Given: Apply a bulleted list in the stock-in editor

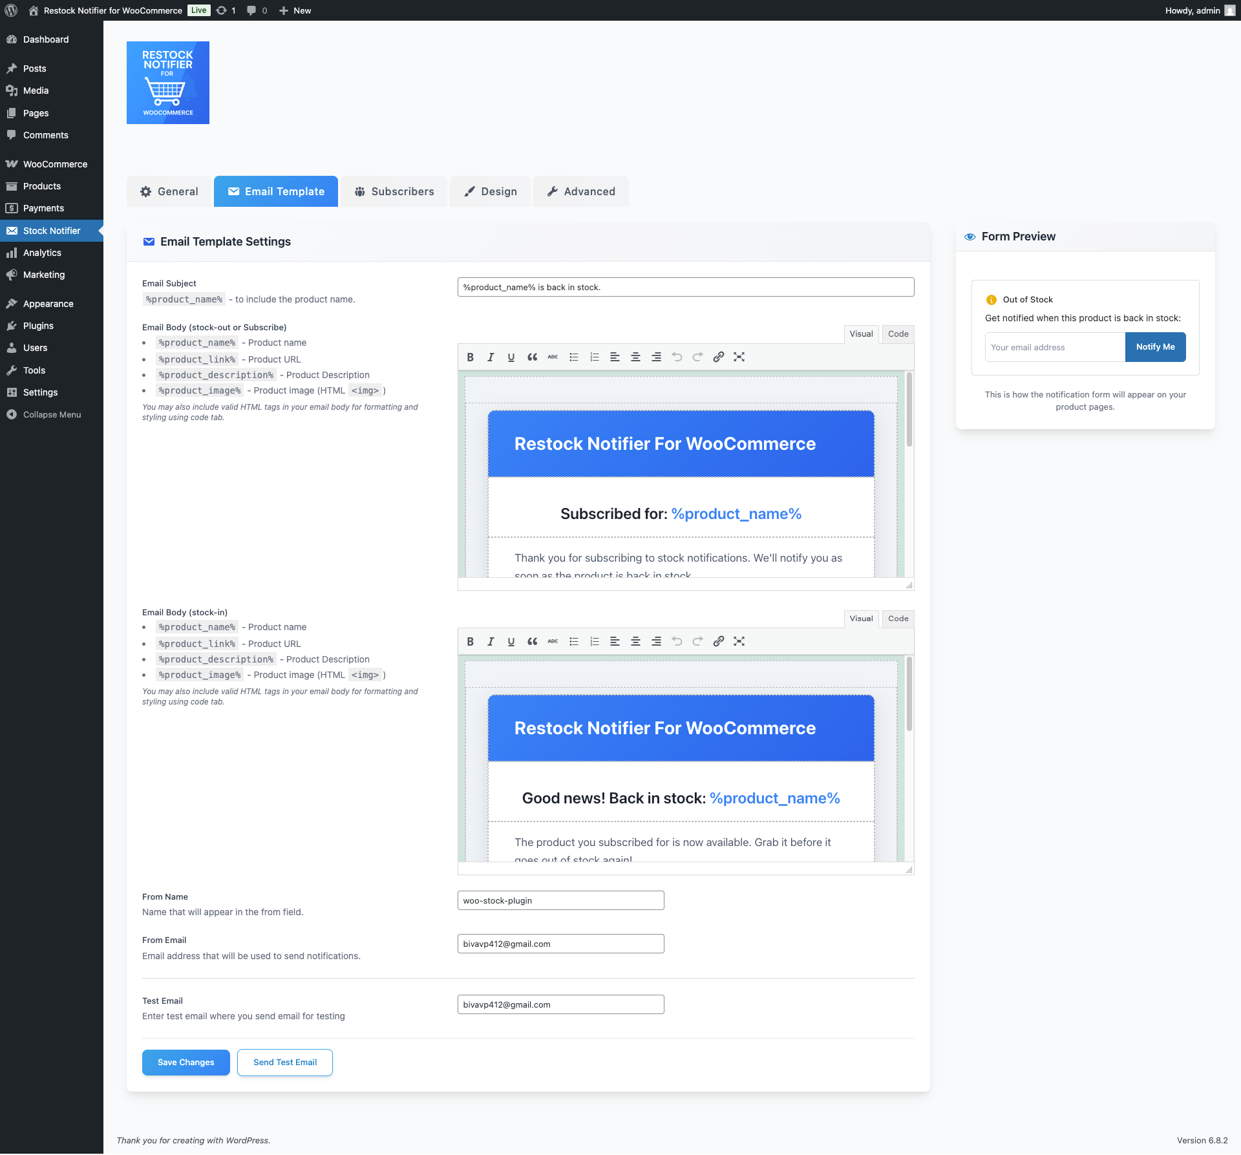Looking at the screenshot, I should 573,641.
